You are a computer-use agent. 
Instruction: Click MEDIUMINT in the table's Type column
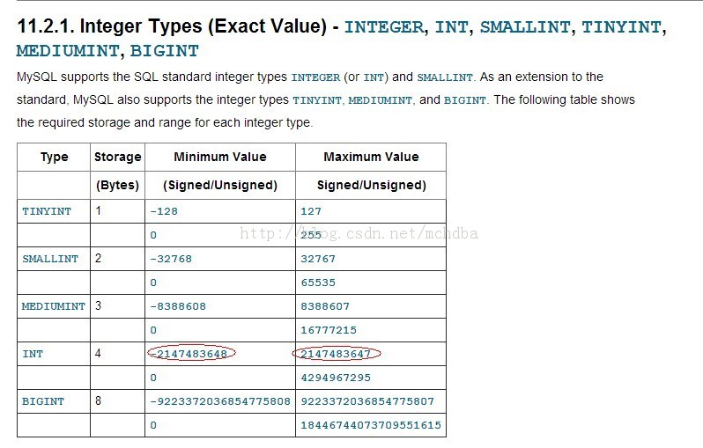pyautogui.click(x=54, y=306)
